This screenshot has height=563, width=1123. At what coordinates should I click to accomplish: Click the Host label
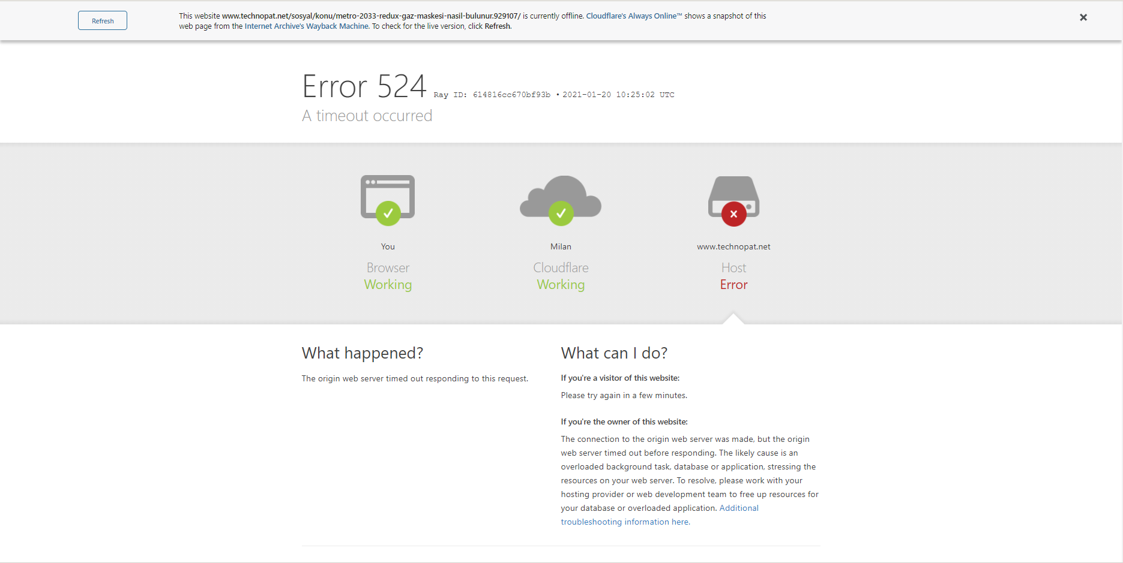pos(733,268)
